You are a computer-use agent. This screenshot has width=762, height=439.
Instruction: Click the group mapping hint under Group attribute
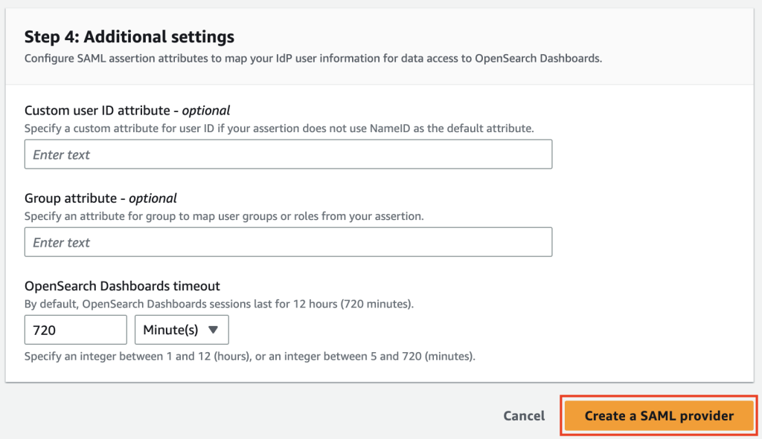223,216
